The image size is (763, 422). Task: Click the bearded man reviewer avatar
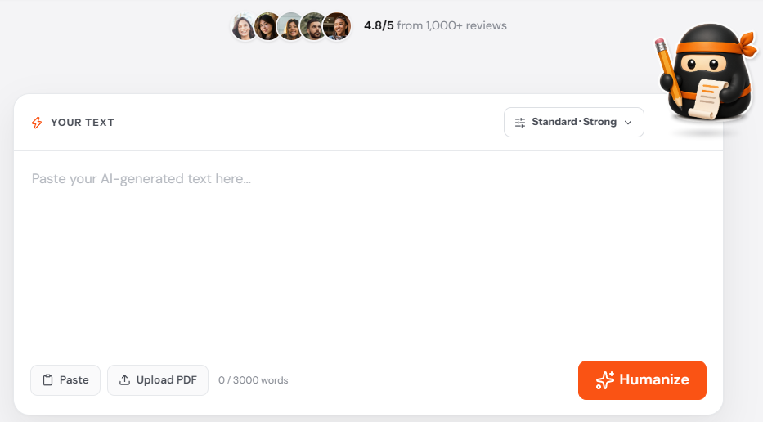pos(313,26)
